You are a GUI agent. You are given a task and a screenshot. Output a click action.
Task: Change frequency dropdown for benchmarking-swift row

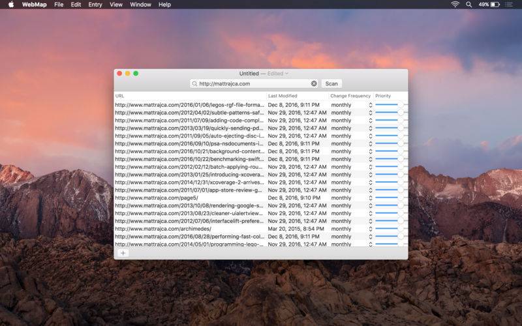(352, 159)
